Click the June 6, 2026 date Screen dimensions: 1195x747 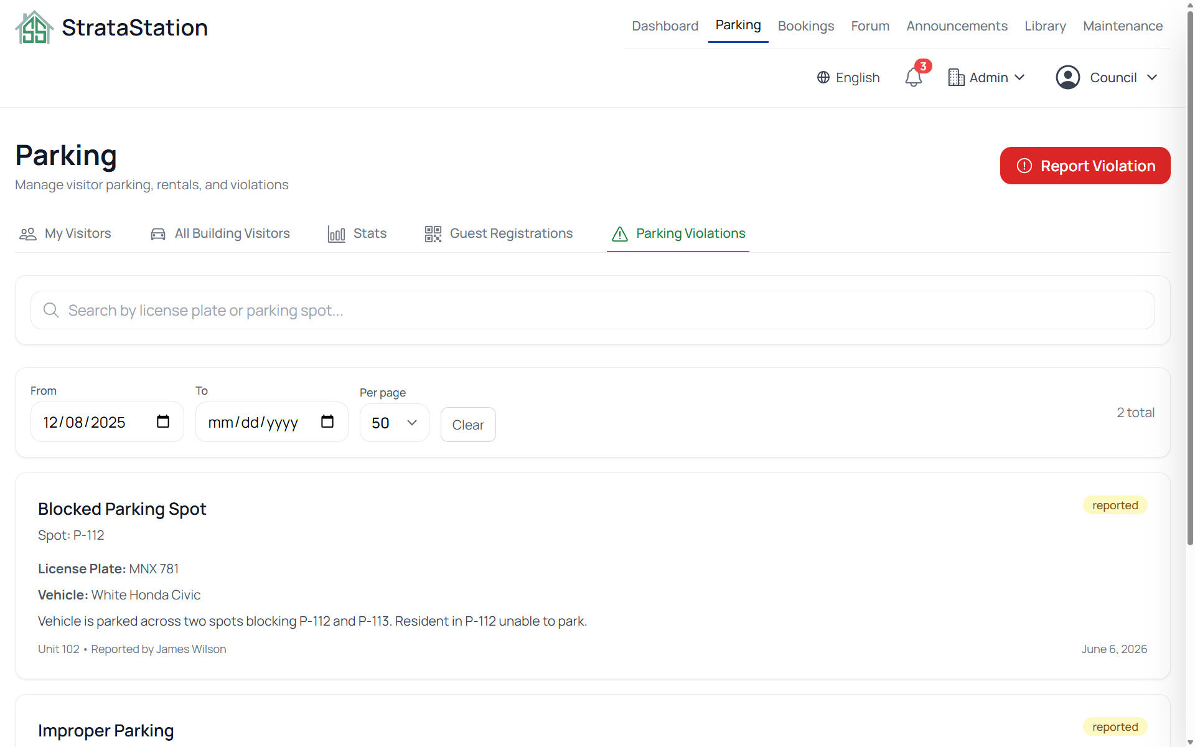1114,649
